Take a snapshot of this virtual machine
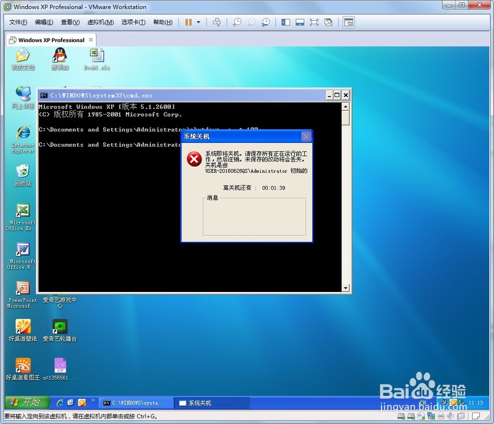This screenshot has height=424, width=494. (237, 22)
